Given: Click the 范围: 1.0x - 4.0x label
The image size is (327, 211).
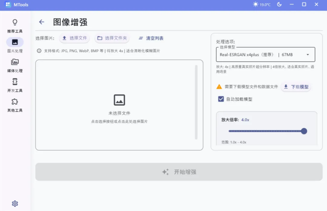Looking at the screenshot, I should [234, 142].
